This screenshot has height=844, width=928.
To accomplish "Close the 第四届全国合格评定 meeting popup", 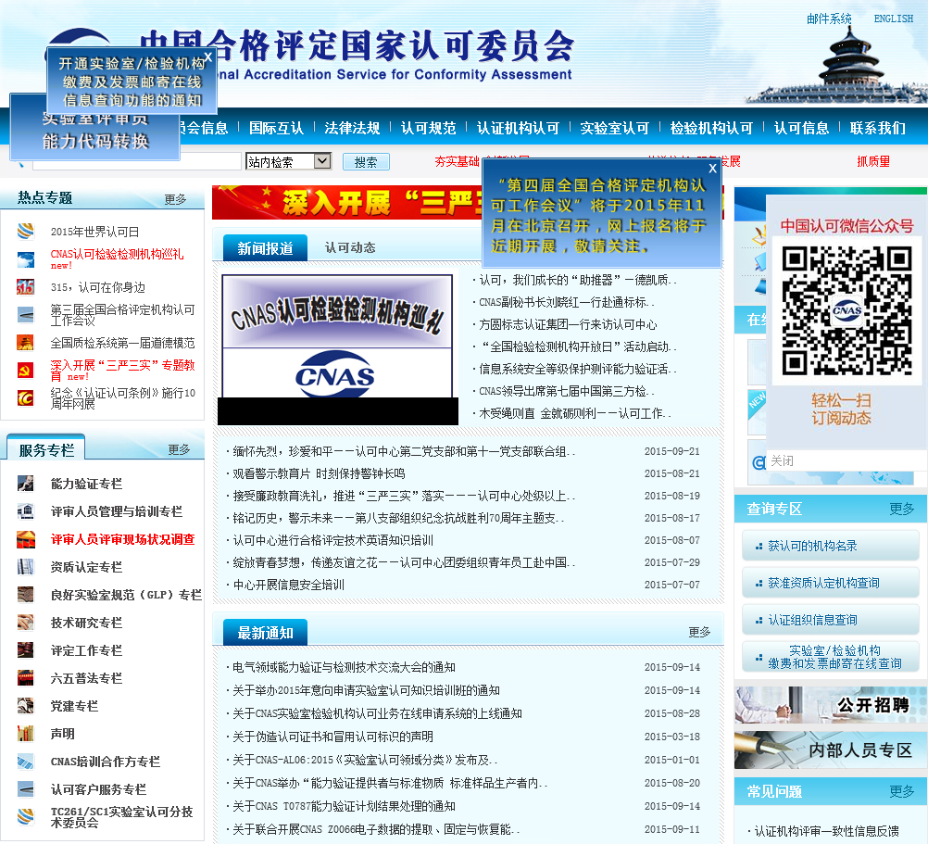I will (x=712, y=169).
